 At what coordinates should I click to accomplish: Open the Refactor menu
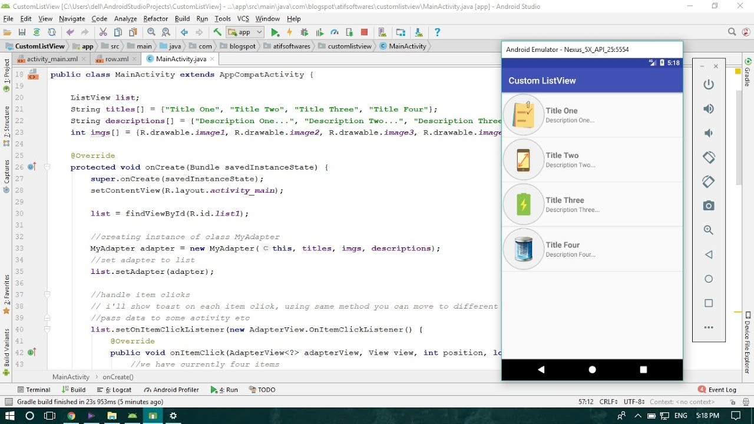[156, 19]
